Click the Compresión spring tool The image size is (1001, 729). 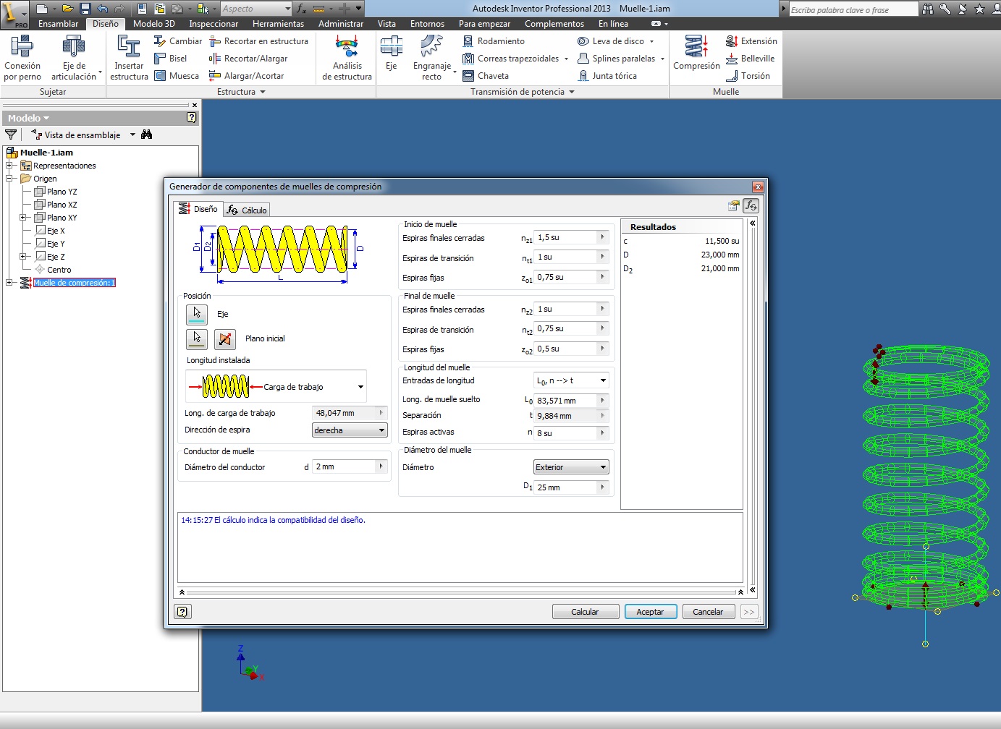tap(696, 54)
